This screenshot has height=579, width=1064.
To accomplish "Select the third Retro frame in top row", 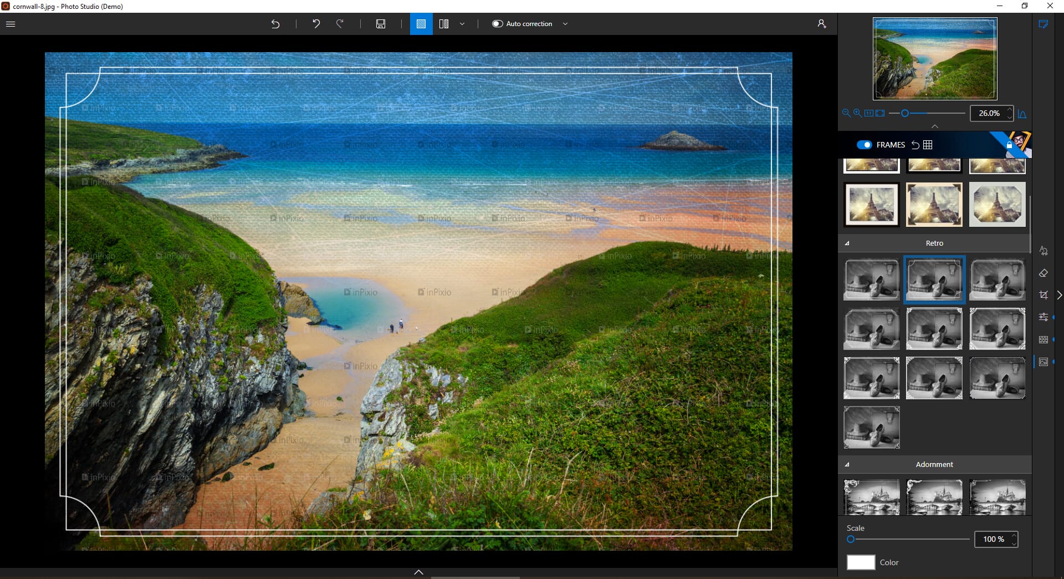I will 997,280.
